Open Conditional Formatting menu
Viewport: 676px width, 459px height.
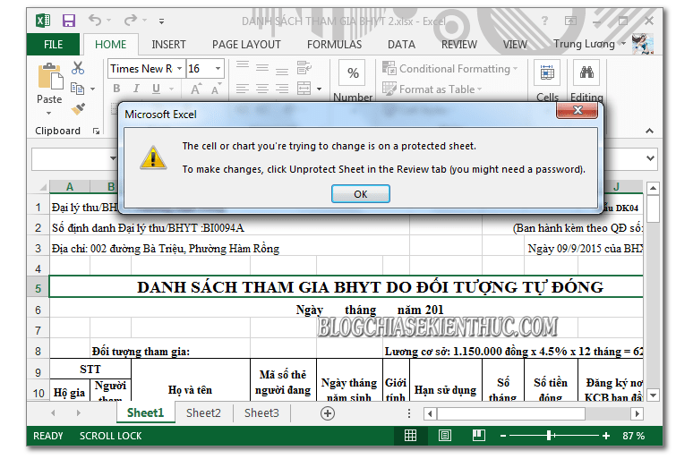(449, 69)
